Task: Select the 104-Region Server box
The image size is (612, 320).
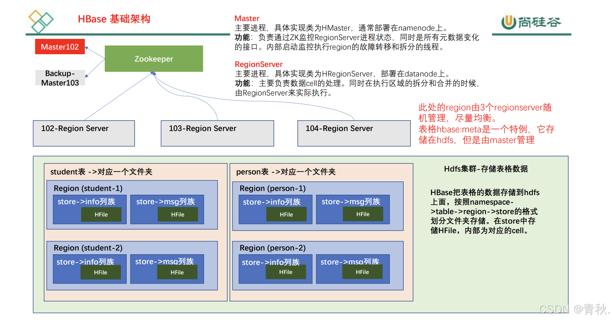Action: (x=354, y=133)
